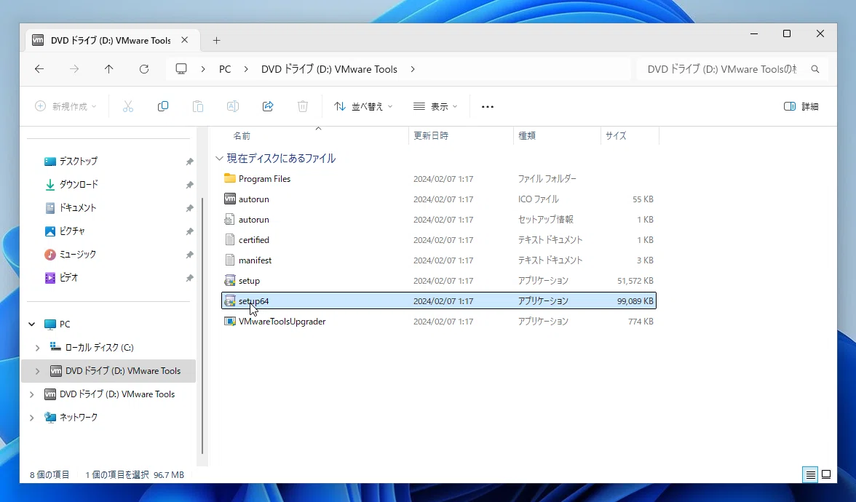Viewport: 856px width, 502px height.
Task: Click the monitor icon in the address bar
Action: (181, 68)
